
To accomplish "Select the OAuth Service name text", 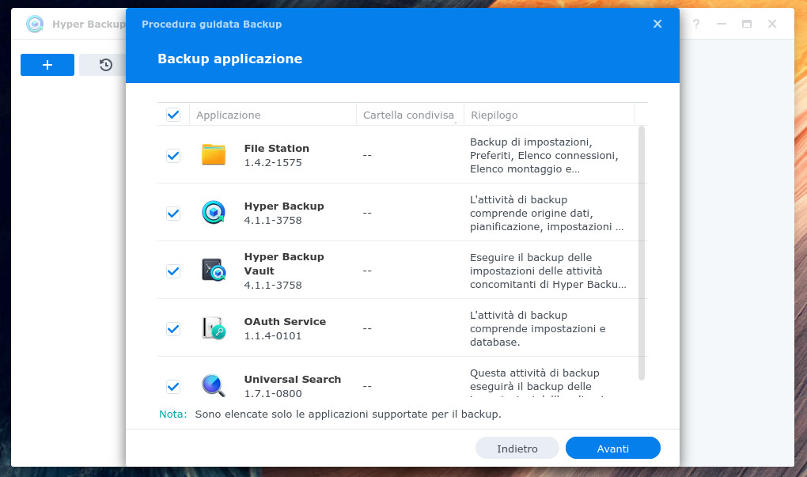I will coord(285,321).
